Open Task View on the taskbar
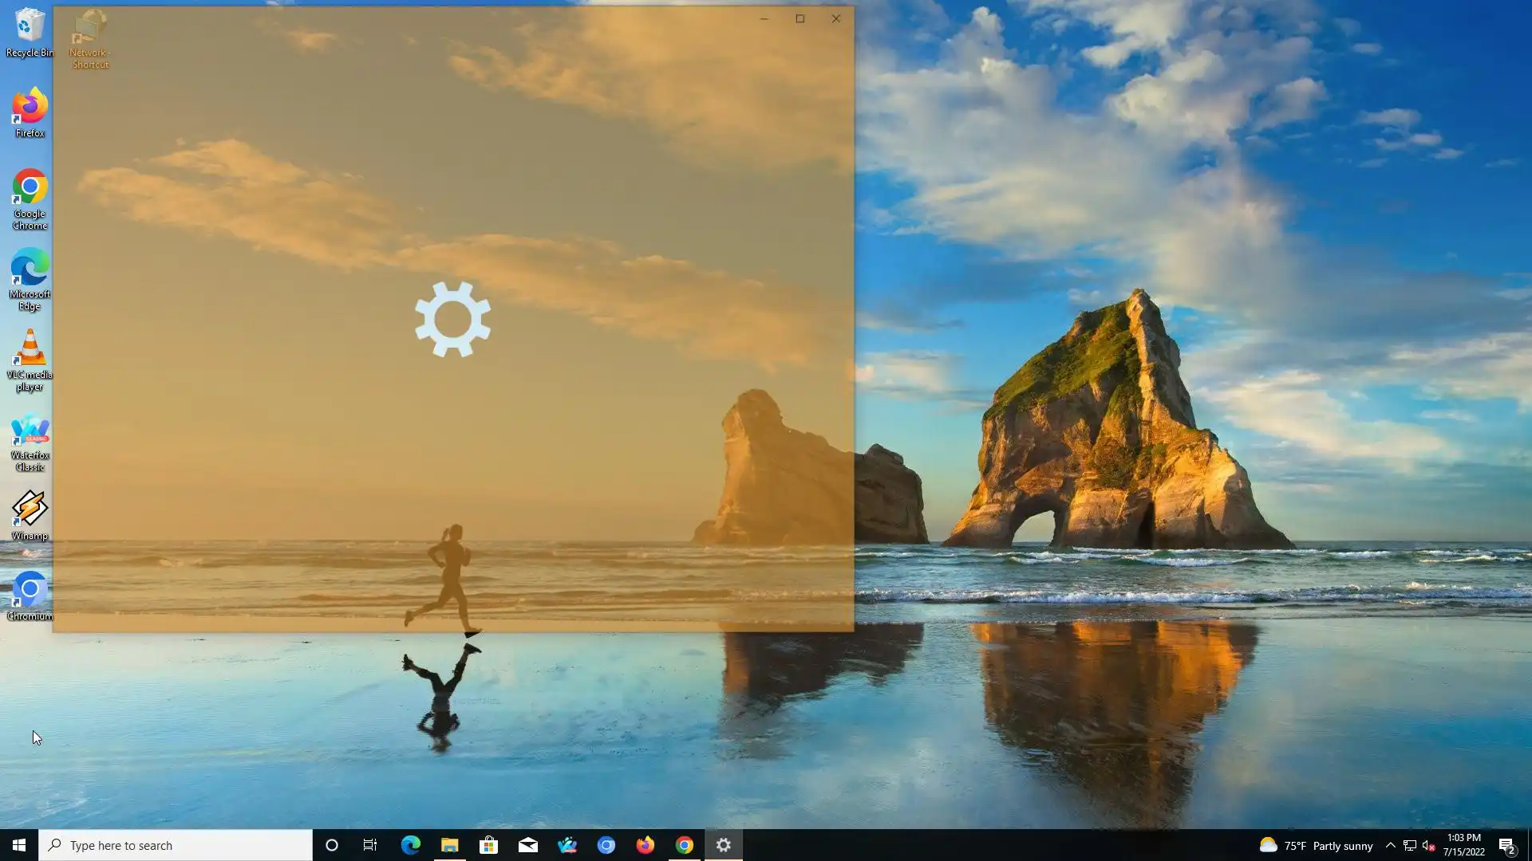The image size is (1532, 861). [370, 845]
